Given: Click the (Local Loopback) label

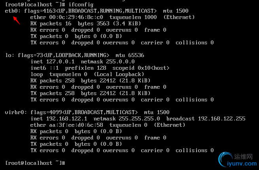Looking at the screenshot, I should click(119, 74).
